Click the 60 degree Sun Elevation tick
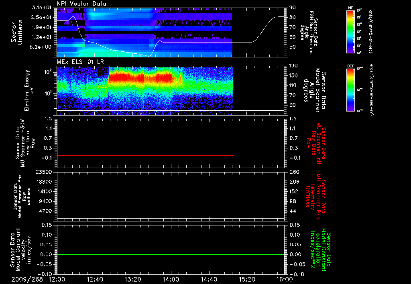 pyautogui.click(x=293, y=37)
